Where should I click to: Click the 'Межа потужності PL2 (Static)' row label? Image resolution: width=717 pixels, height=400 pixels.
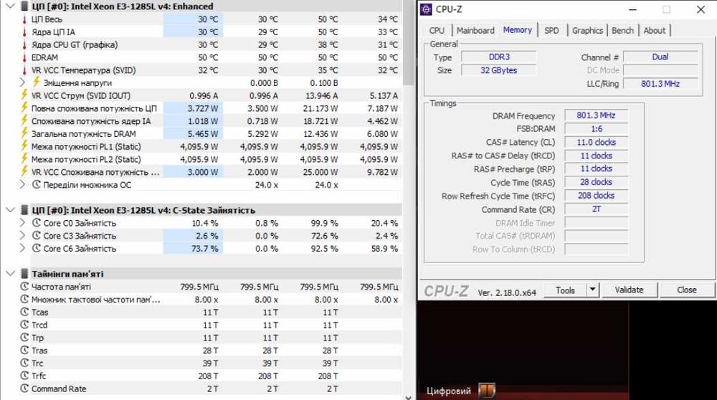86,160
